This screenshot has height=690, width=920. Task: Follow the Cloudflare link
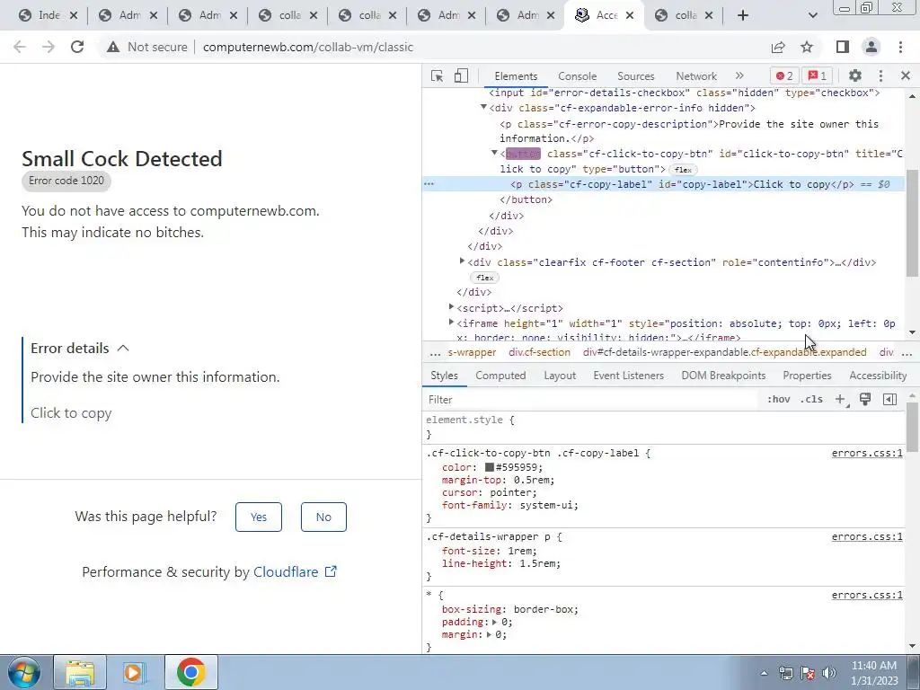tap(295, 572)
